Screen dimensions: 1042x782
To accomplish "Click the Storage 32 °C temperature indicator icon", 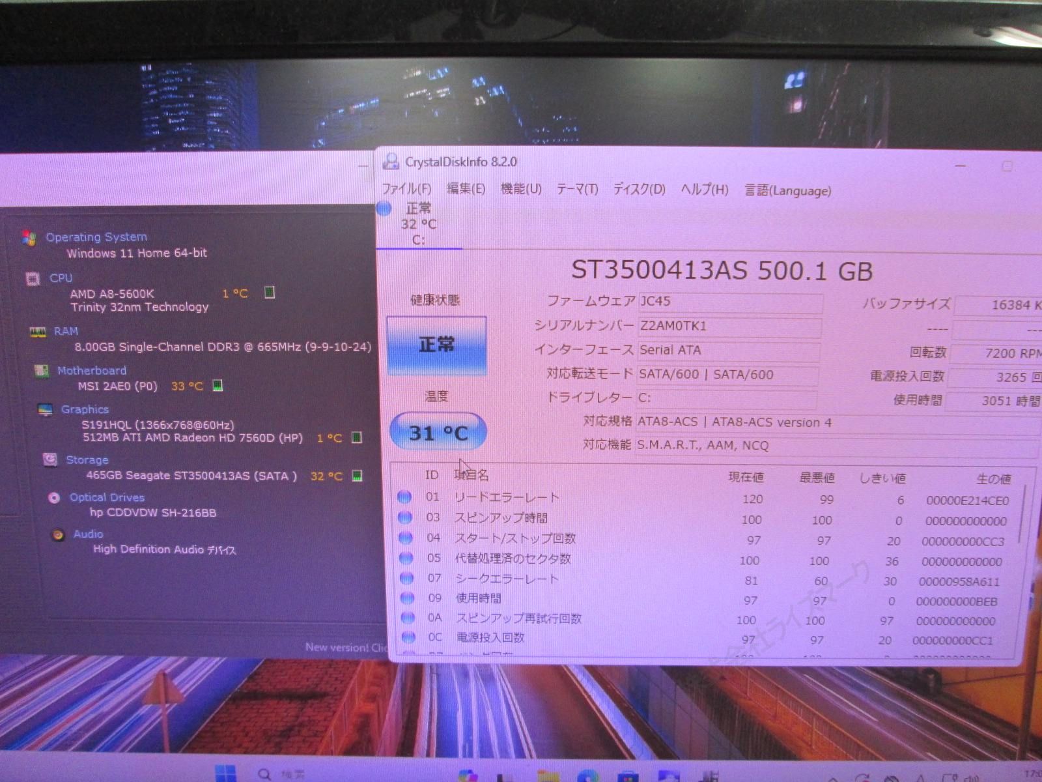I will (x=357, y=475).
